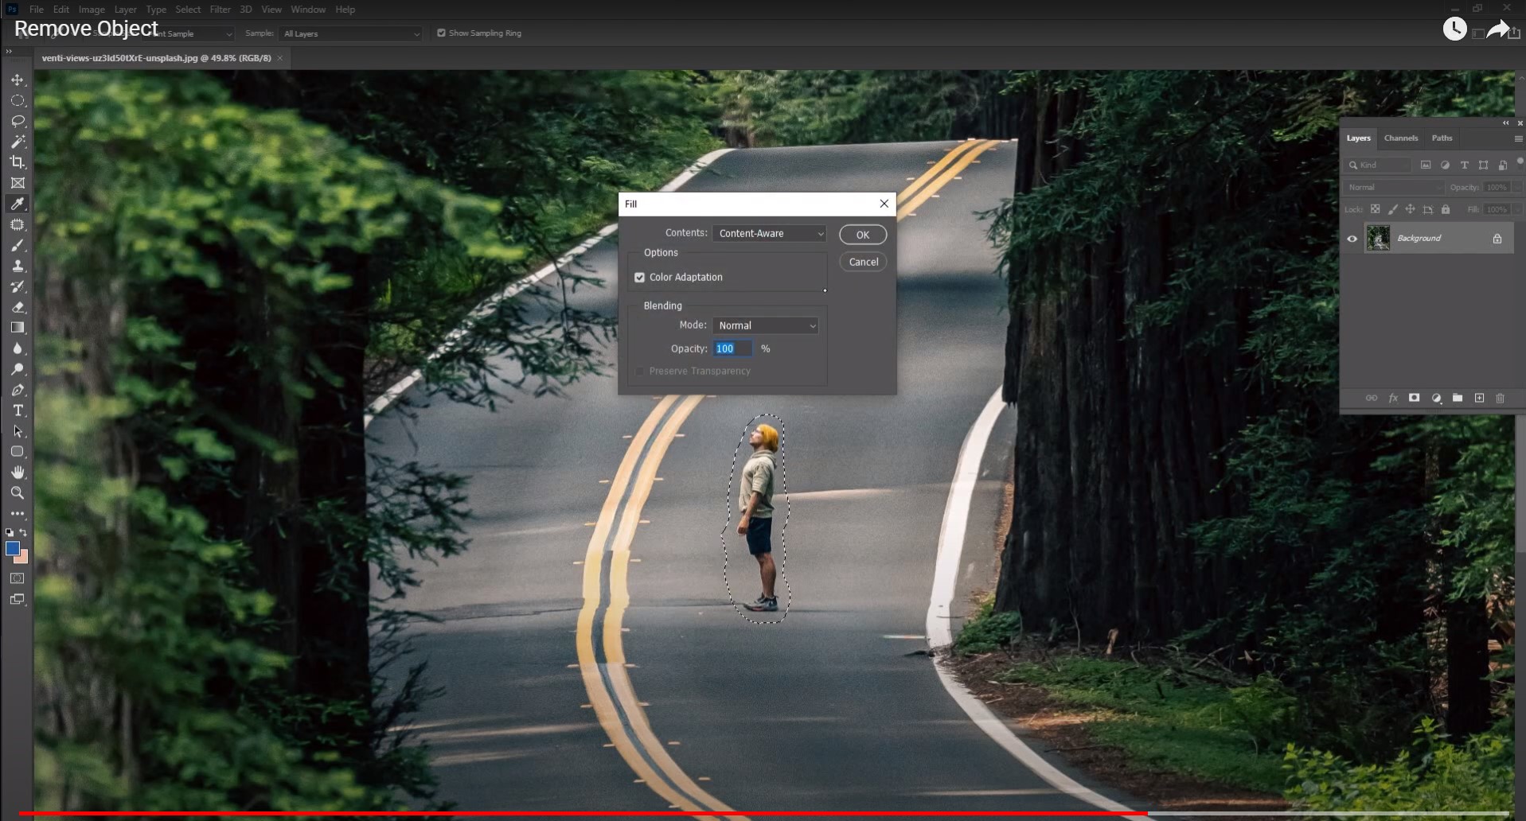Select the Horizontal Type tool
The image size is (1526, 821).
pos(18,410)
